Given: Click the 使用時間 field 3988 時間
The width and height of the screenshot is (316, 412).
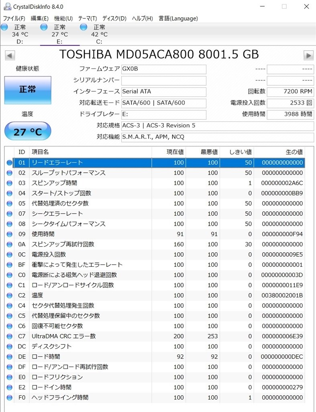Looking at the screenshot, I should [x=290, y=114].
